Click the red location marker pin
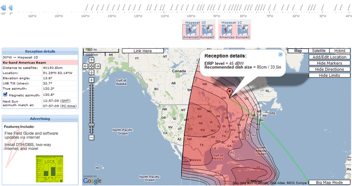 229,93
